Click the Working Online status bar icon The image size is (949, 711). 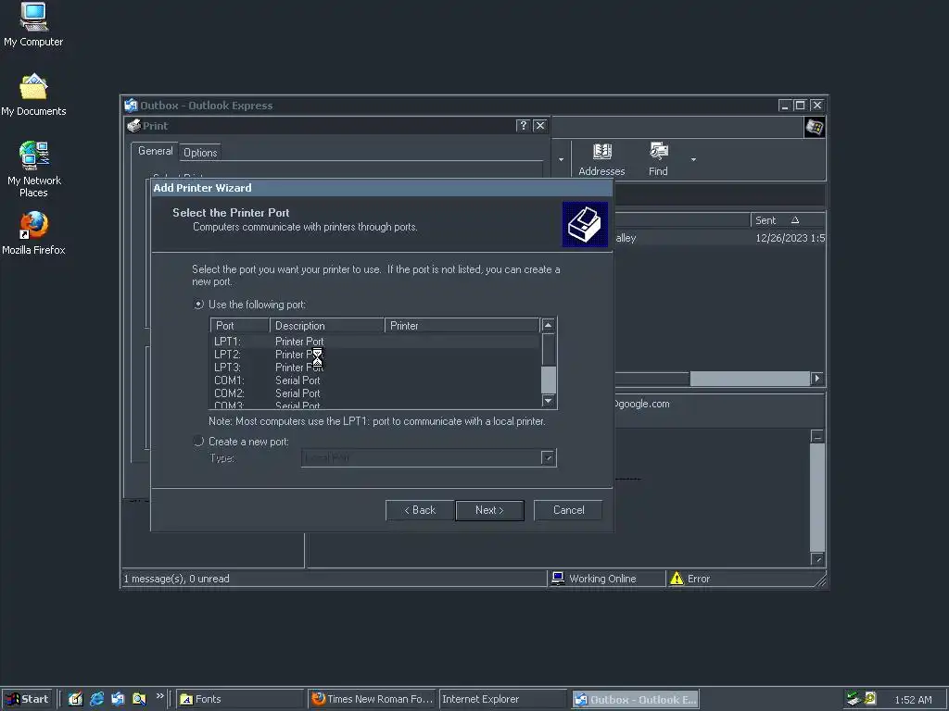click(x=558, y=579)
